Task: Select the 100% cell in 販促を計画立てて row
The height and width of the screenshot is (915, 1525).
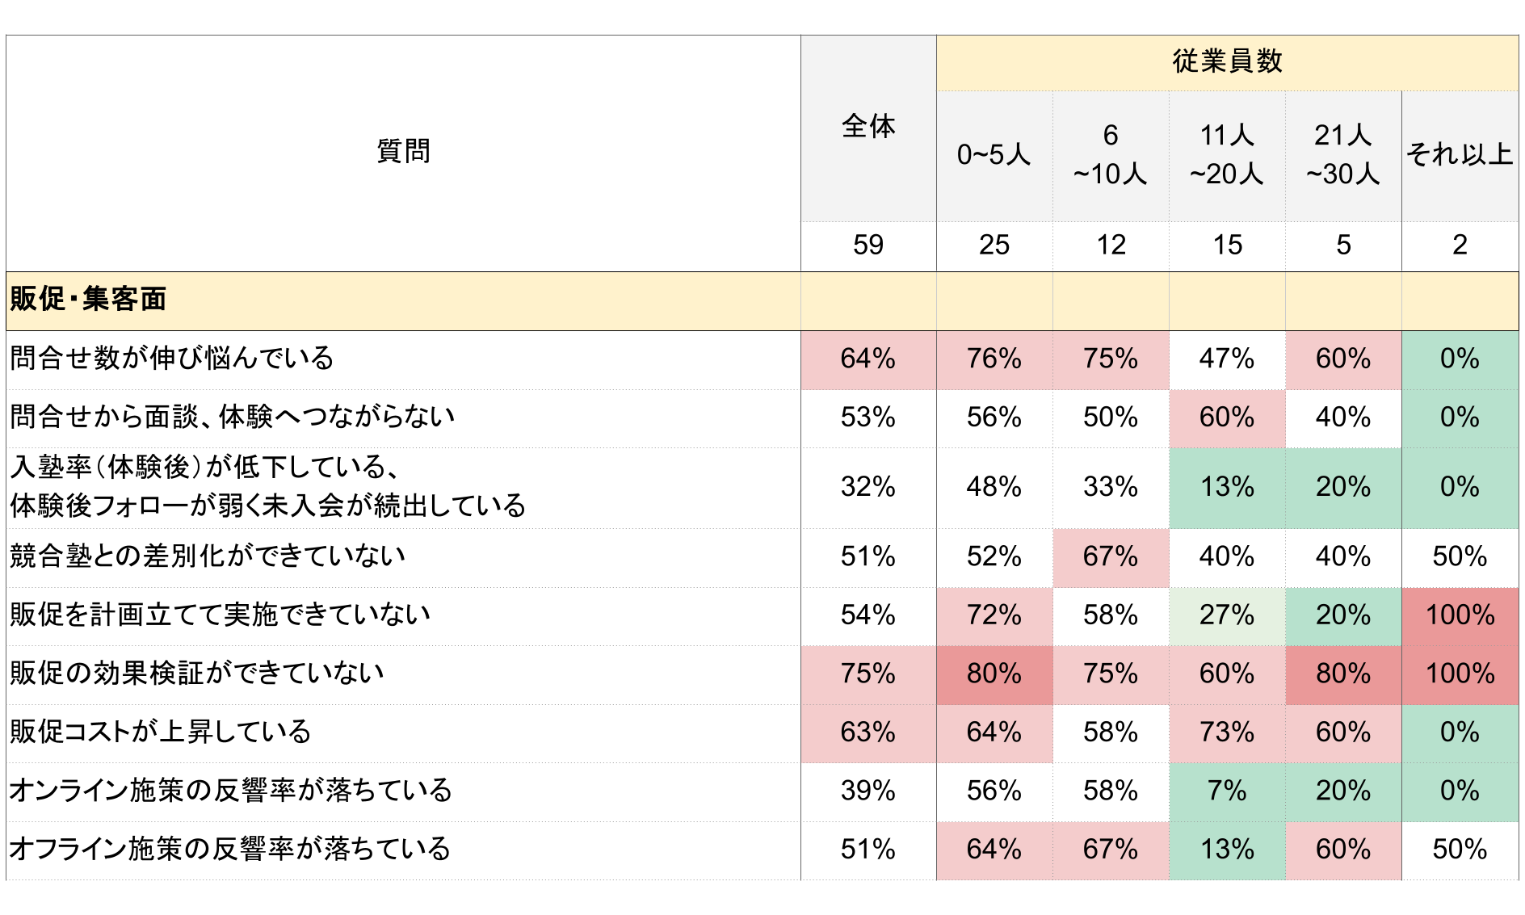Action: (1460, 615)
